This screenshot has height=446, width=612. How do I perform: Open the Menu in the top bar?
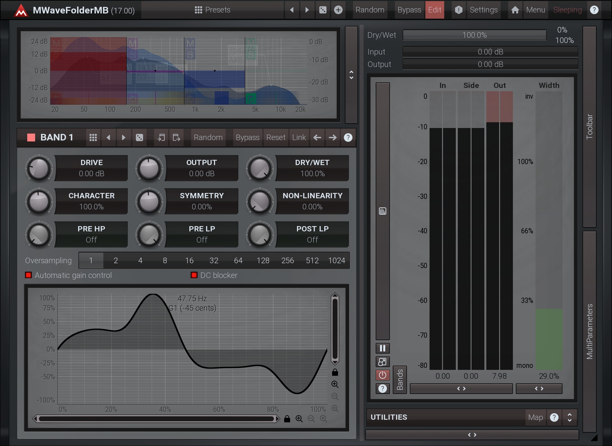536,10
